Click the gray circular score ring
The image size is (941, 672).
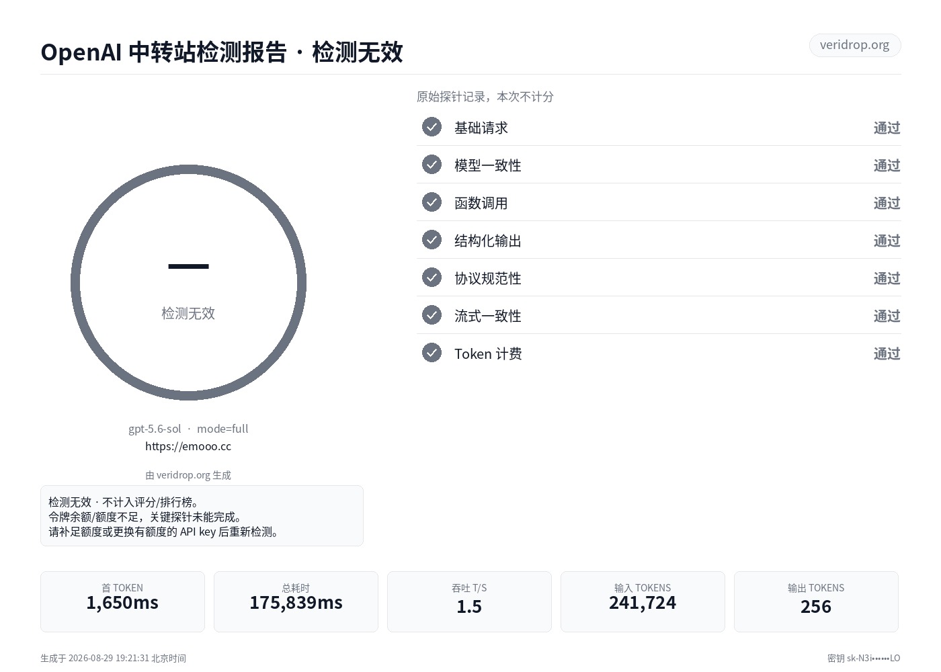(188, 282)
